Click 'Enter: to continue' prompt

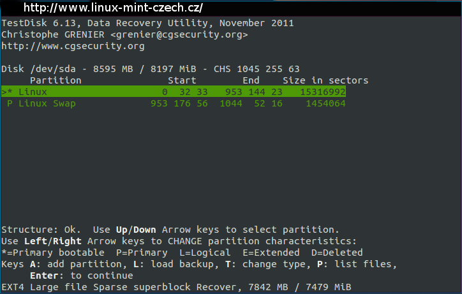click(81, 276)
